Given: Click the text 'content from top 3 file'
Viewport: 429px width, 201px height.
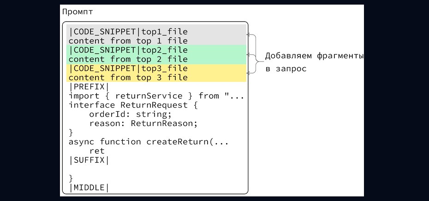Looking at the screenshot, I should point(128,78).
